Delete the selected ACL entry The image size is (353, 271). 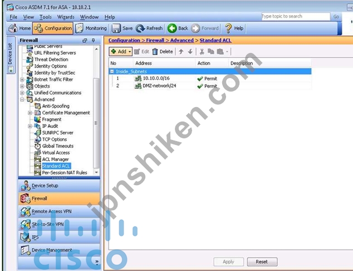(163, 52)
